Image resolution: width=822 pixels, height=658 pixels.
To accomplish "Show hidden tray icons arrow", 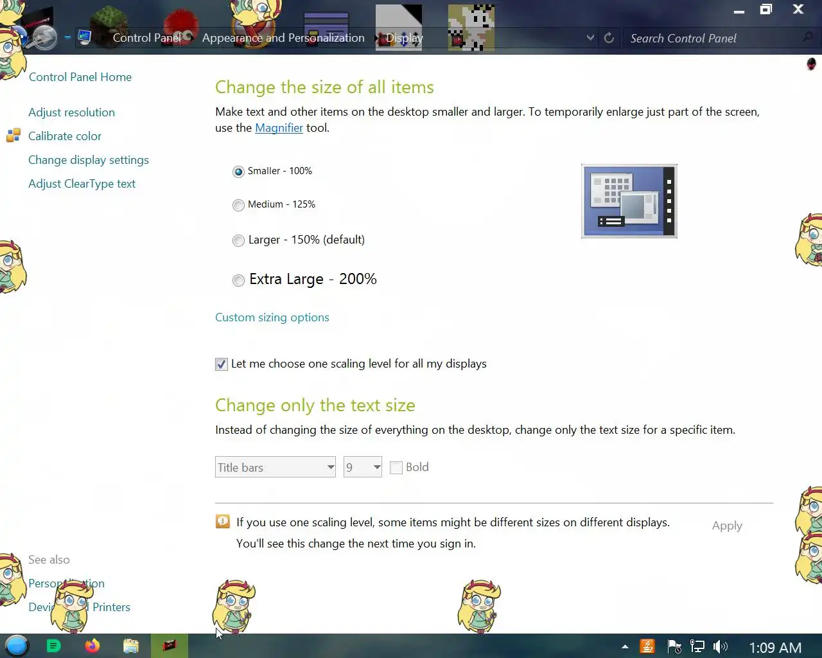I will pyautogui.click(x=625, y=647).
